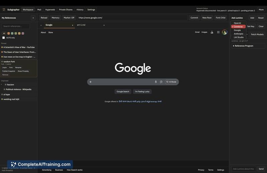Screen dimensions: 267x173
Task: Click the Clear button
Action: 261,26
